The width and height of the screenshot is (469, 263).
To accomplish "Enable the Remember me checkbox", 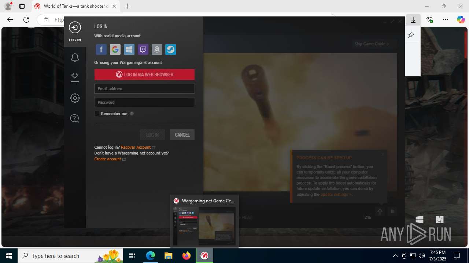I will (x=97, y=114).
